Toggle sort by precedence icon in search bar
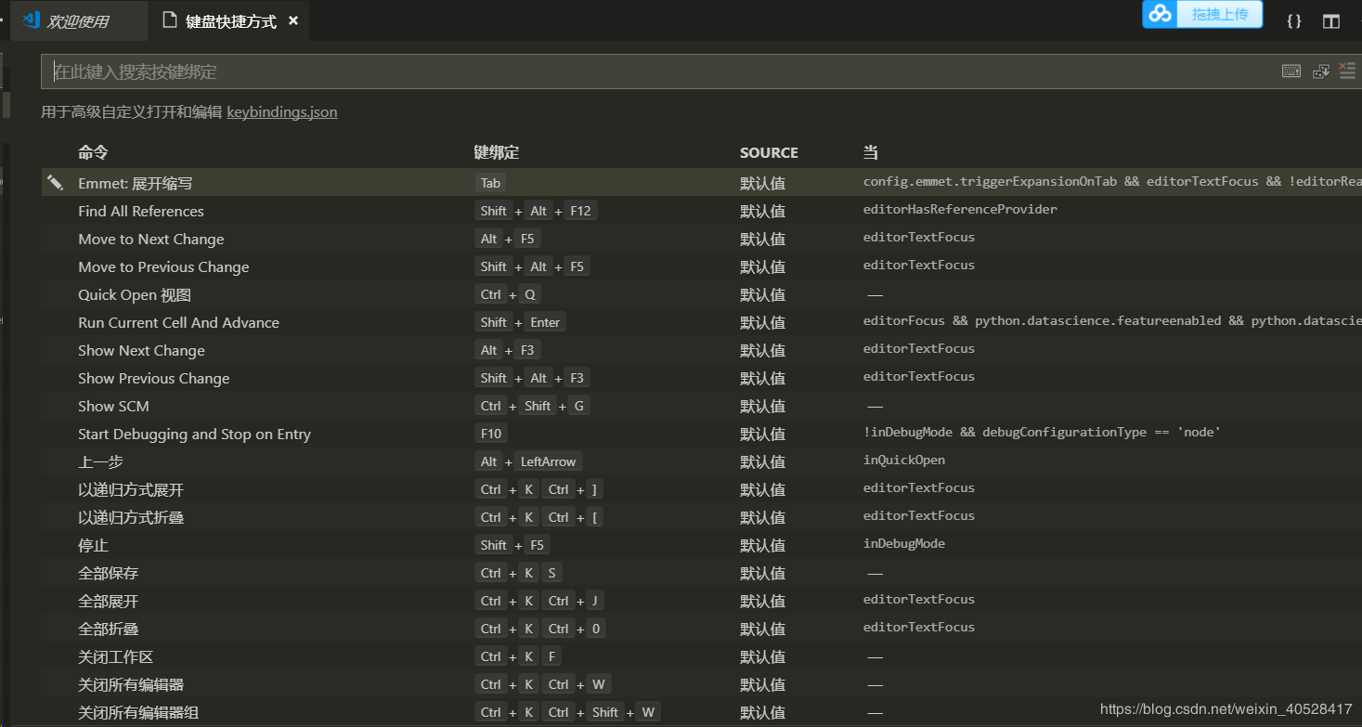Screen dimensions: 1362x727 [x=1320, y=71]
